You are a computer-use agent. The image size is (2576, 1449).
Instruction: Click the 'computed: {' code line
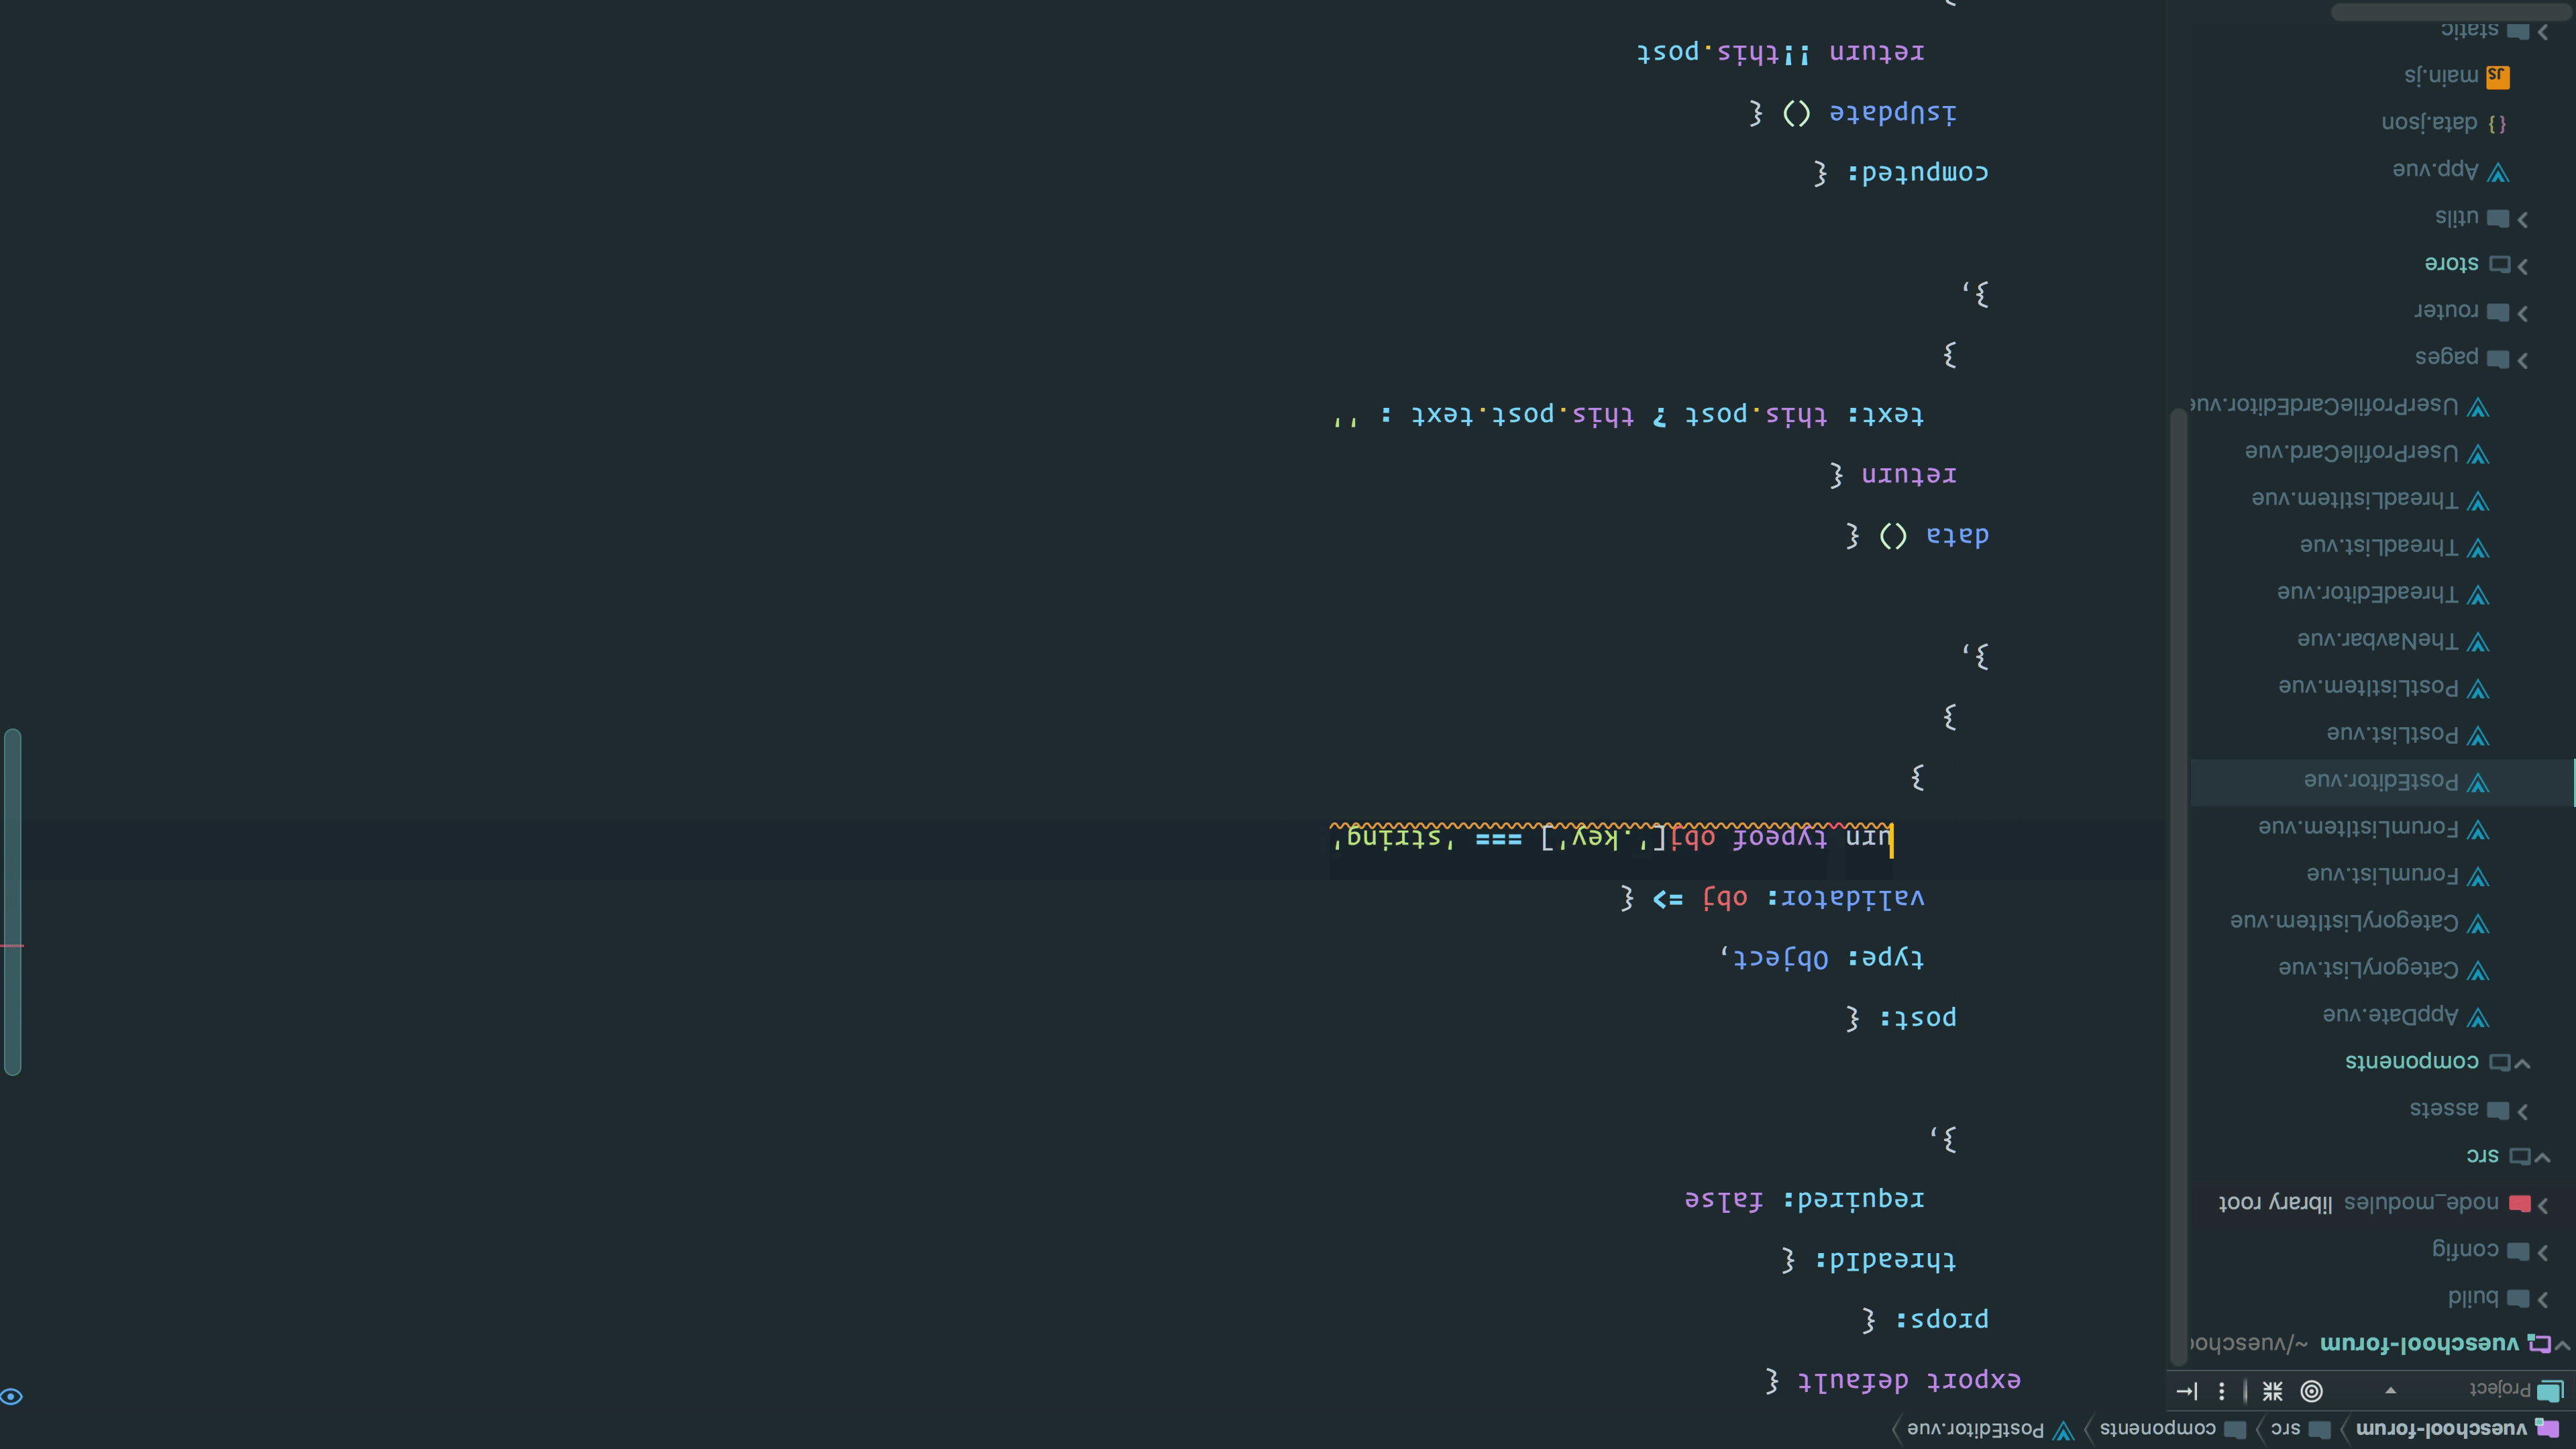point(1901,173)
